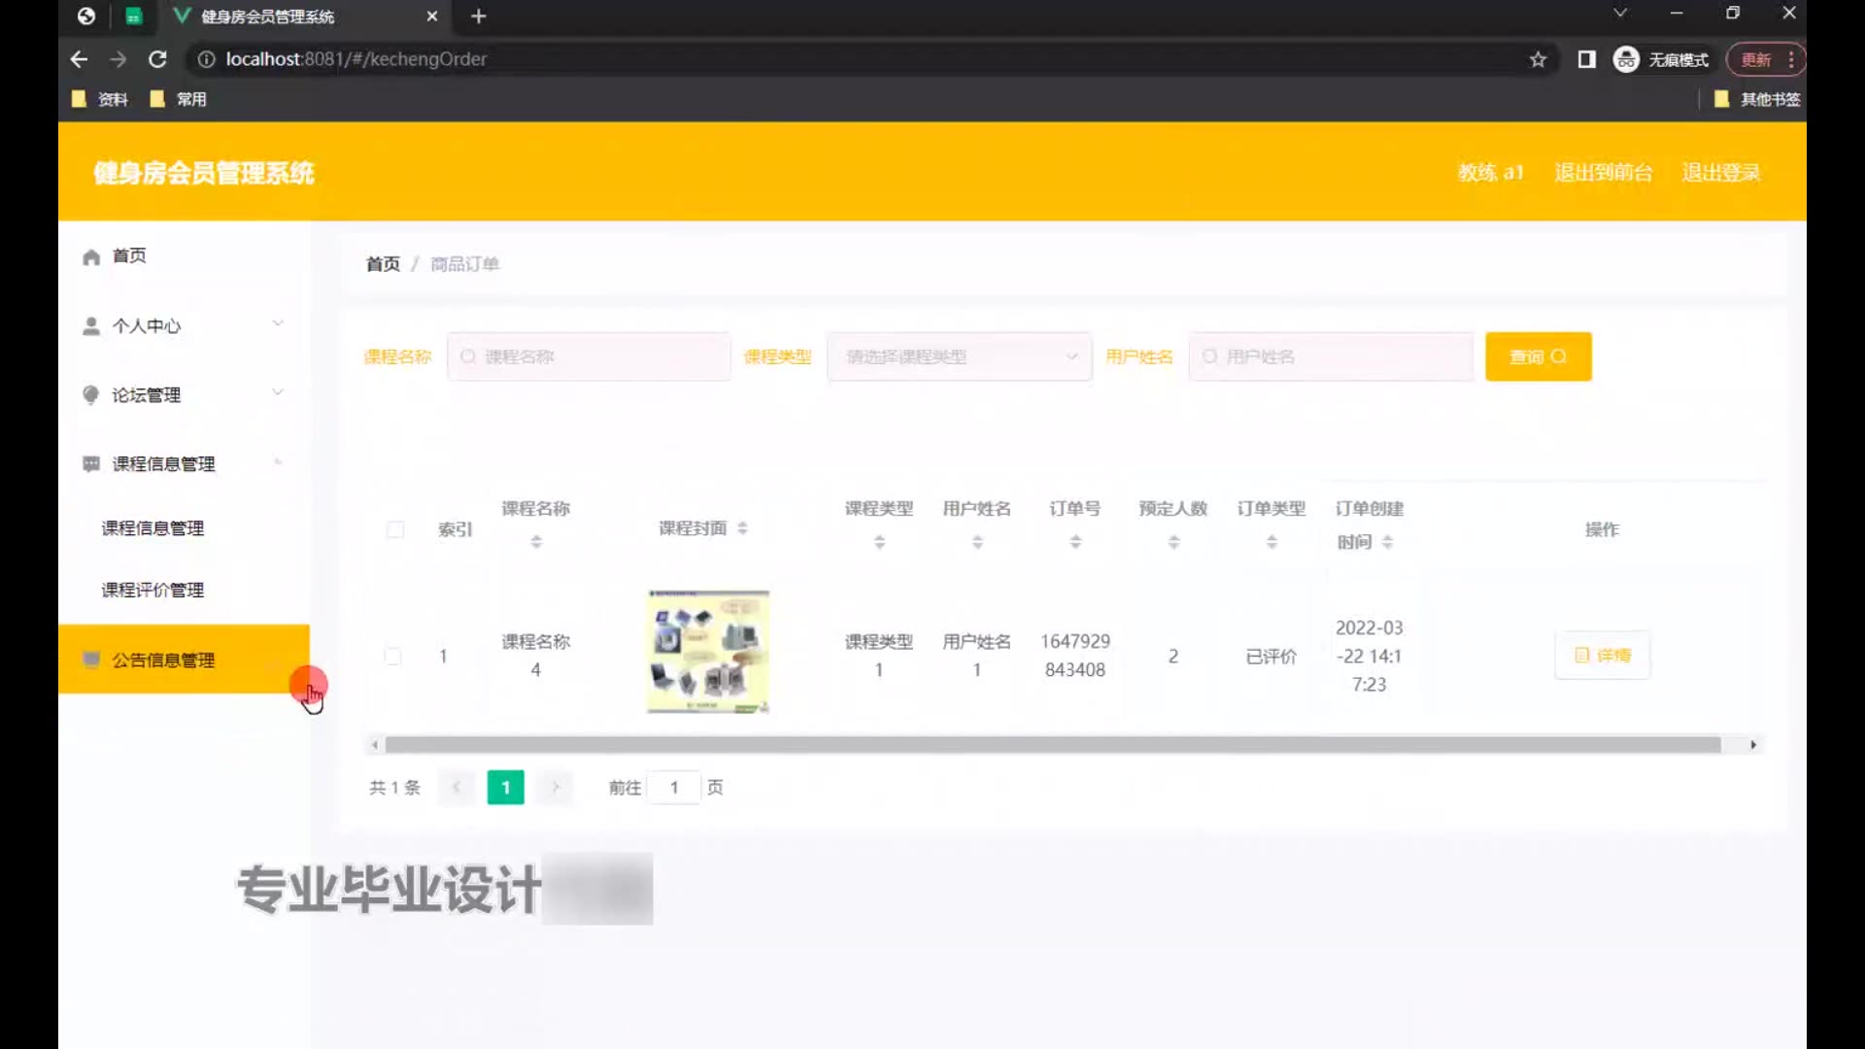Check the checkbox for row 1

[x=393, y=657]
